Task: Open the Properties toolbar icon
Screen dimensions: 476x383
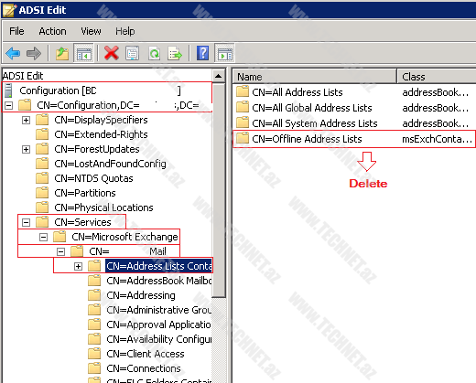Action: pyautogui.click(x=132, y=53)
